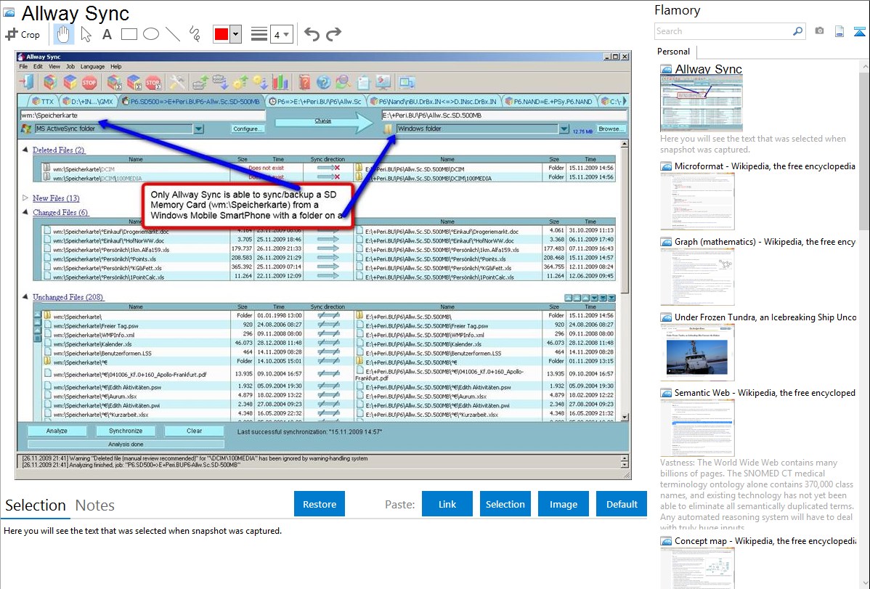Switch to the Notes tab
Image resolution: width=870 pixels, height=589 pixels.
pos(95,505)
